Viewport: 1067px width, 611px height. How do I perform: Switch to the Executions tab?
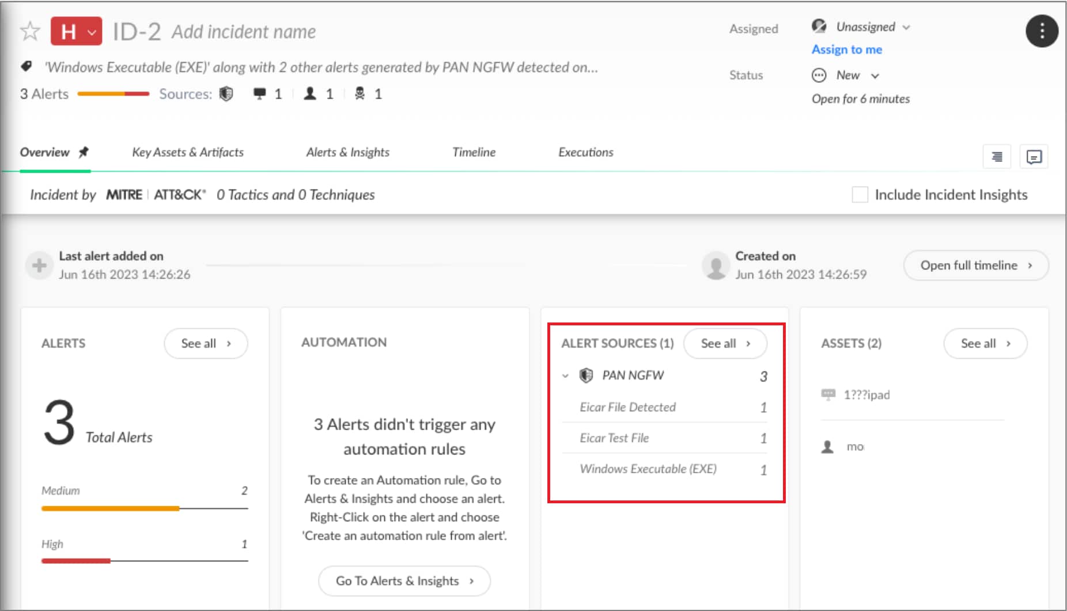585,152
